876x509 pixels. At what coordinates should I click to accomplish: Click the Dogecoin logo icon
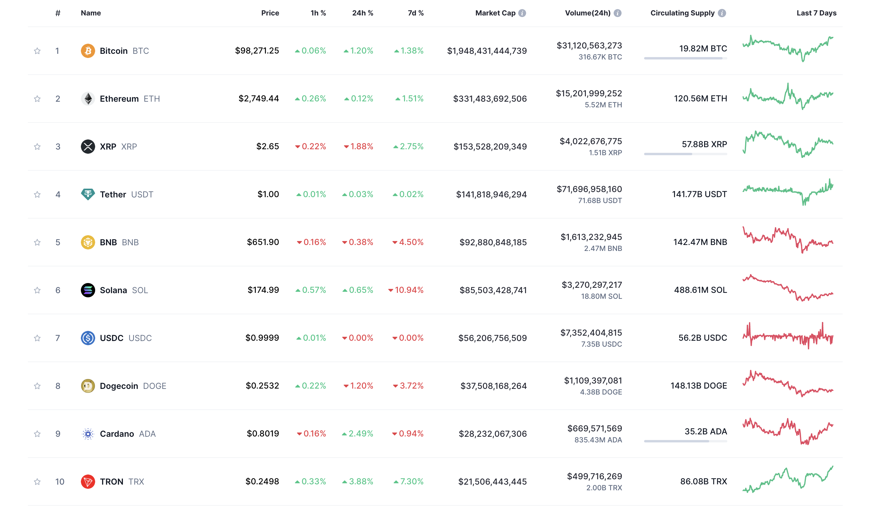point(88,386)
